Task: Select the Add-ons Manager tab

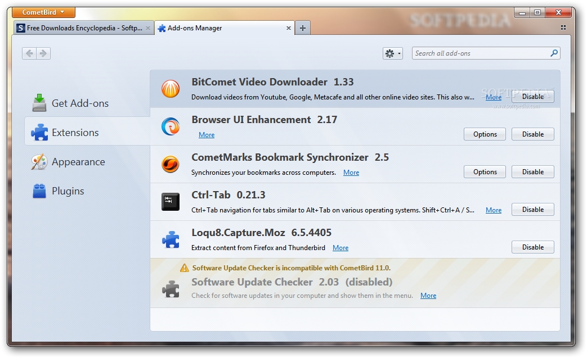Action: (x=224, y=28)
